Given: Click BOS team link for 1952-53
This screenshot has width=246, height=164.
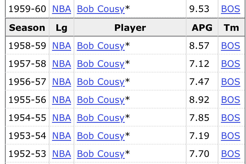Looking at the screenshot, I should click(230, 154).
